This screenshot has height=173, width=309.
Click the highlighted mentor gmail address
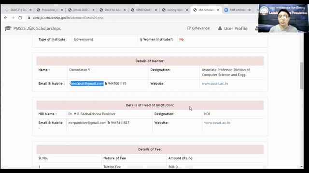pos(86,84)
